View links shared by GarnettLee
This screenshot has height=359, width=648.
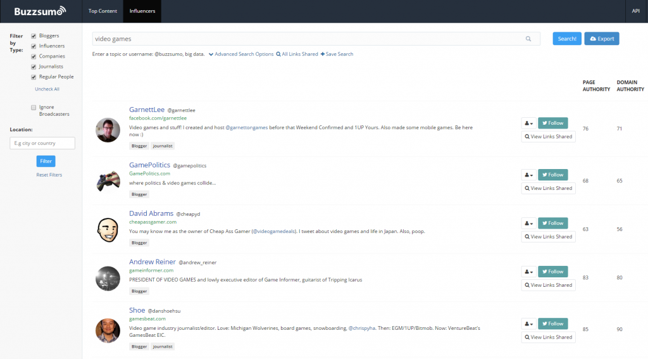549,137
